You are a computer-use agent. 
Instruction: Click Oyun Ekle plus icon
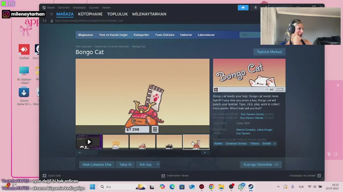tap(44, 176)
